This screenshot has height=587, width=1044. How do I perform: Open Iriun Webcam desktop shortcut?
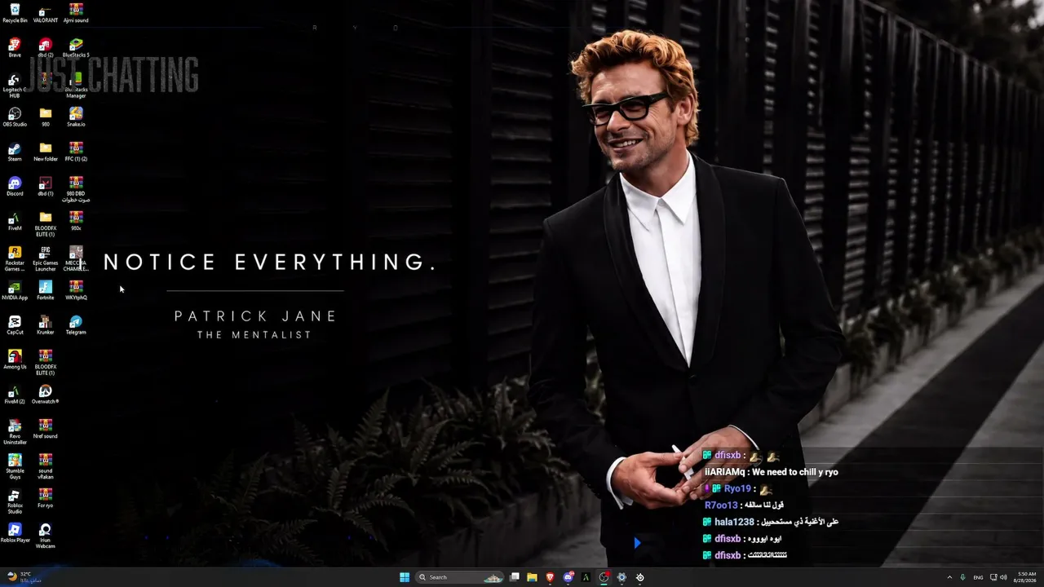pos(46,536)
